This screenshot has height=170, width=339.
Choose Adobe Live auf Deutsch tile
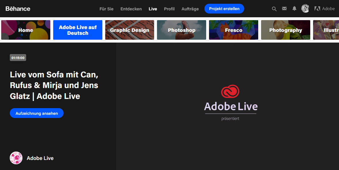[78, 30]
